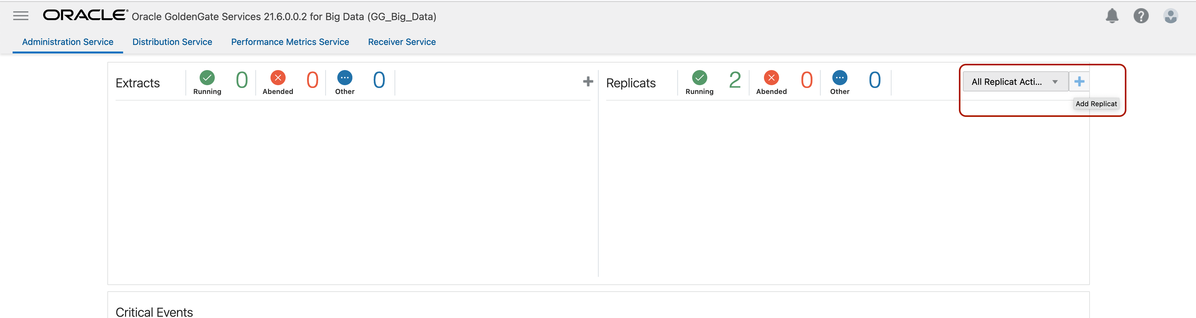
Task: Click the Replicats Other blue dots icon
Action: pos(840,77)
